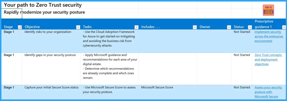Select the 'Stage' column header text
The image size is (287, 101).
8,27
